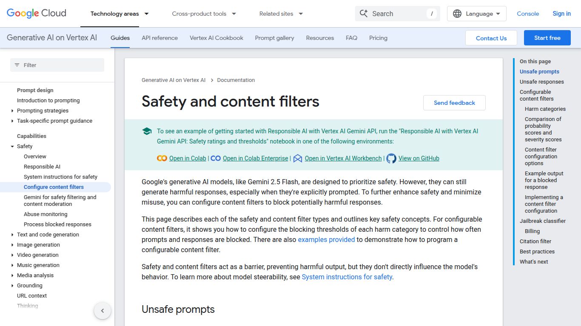This screenshot has width=581, height=326.
Task: Click the Colab Enterprise icon
Action: tap(216, 158)
